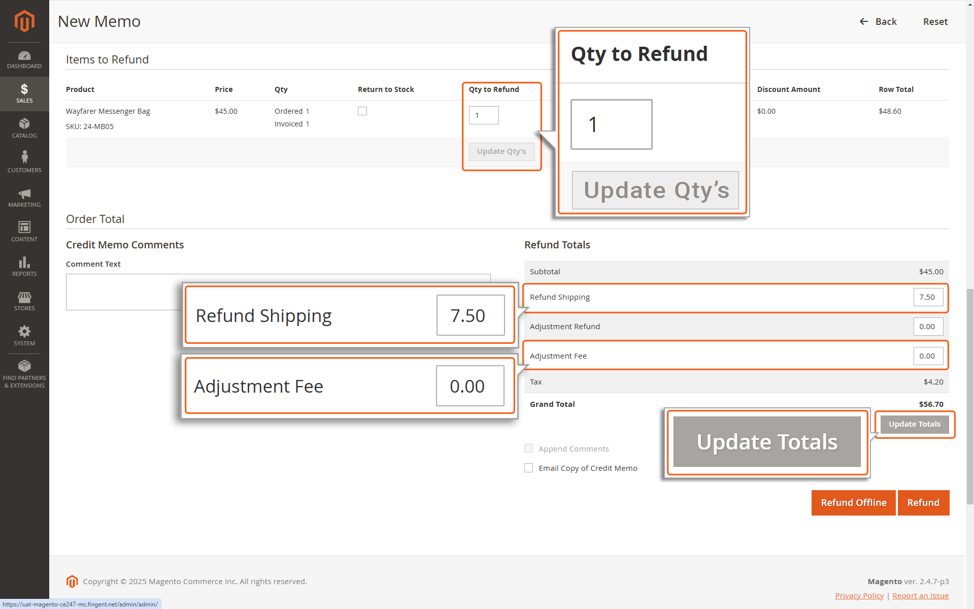Click the Qty to Refund input in the table
Viewport: 974px width, 609px height.
(484, 115)
